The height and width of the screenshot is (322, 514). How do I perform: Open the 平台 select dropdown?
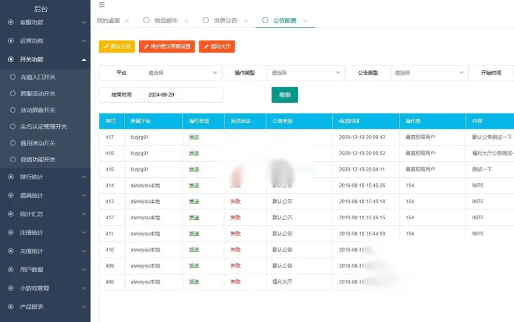coord(182,73)
